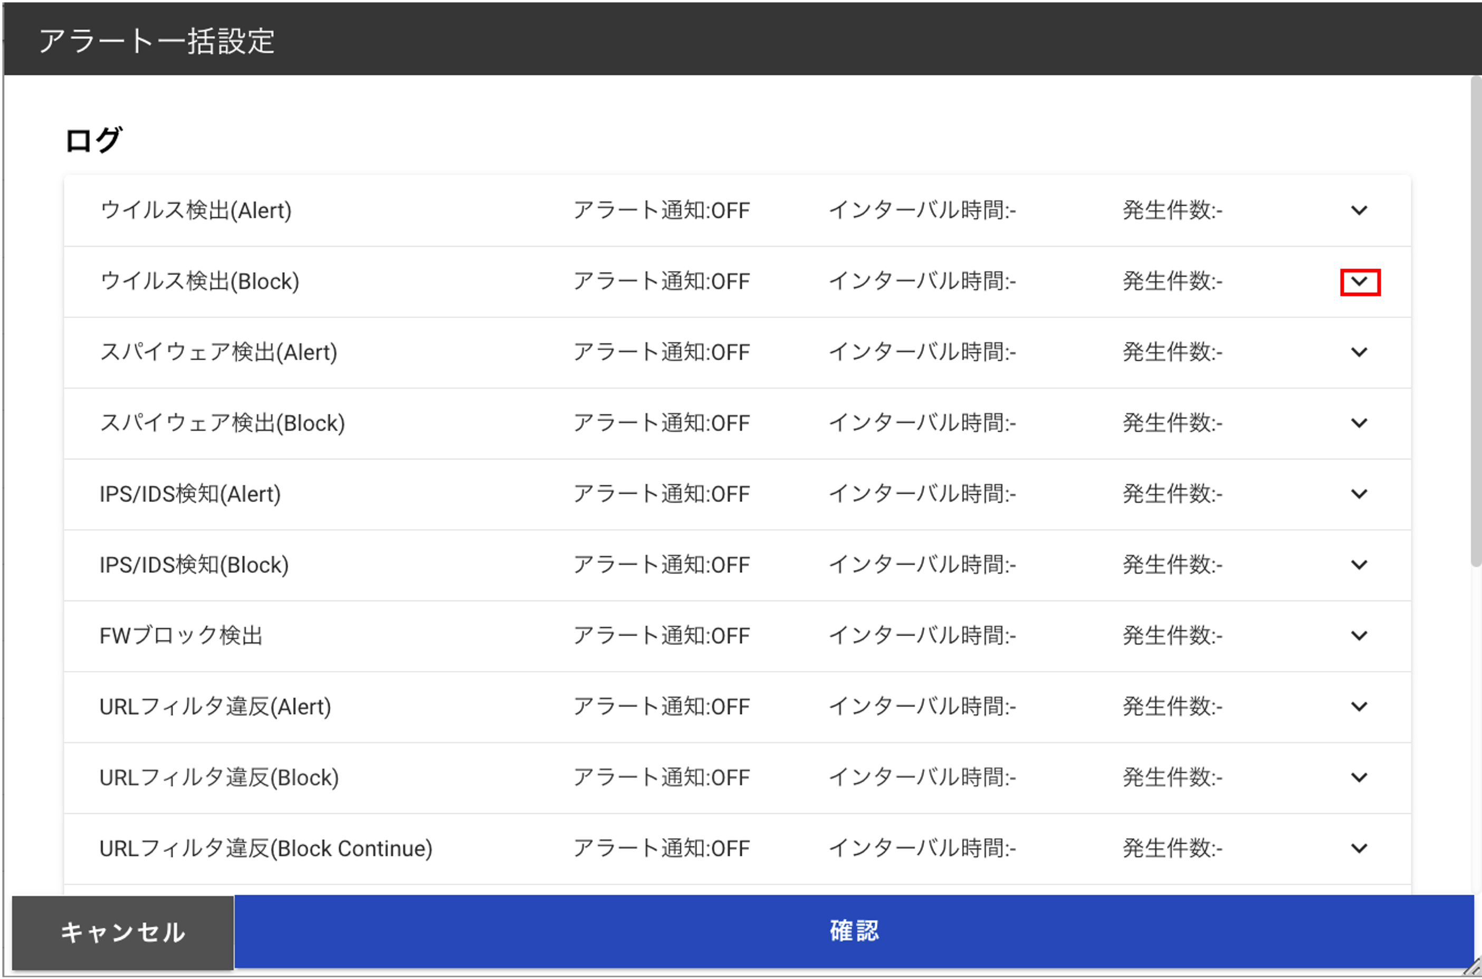Click the キャンセル button
Image resolution: width=1482 pixels, height=979 pixels.
pyautogui.click(x=123, y=932)
